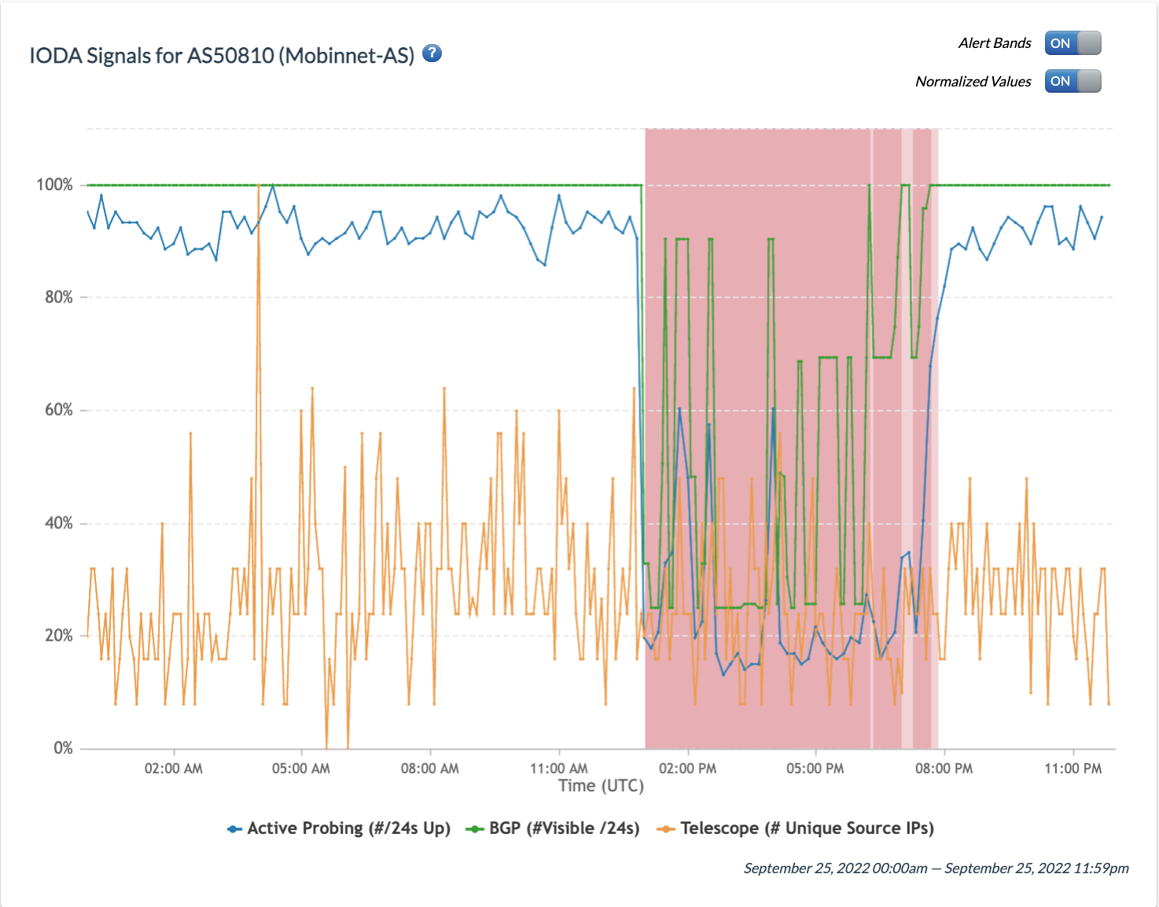
Task: Click the "Time (UTC)" axis title
Action: pos(601,786)
